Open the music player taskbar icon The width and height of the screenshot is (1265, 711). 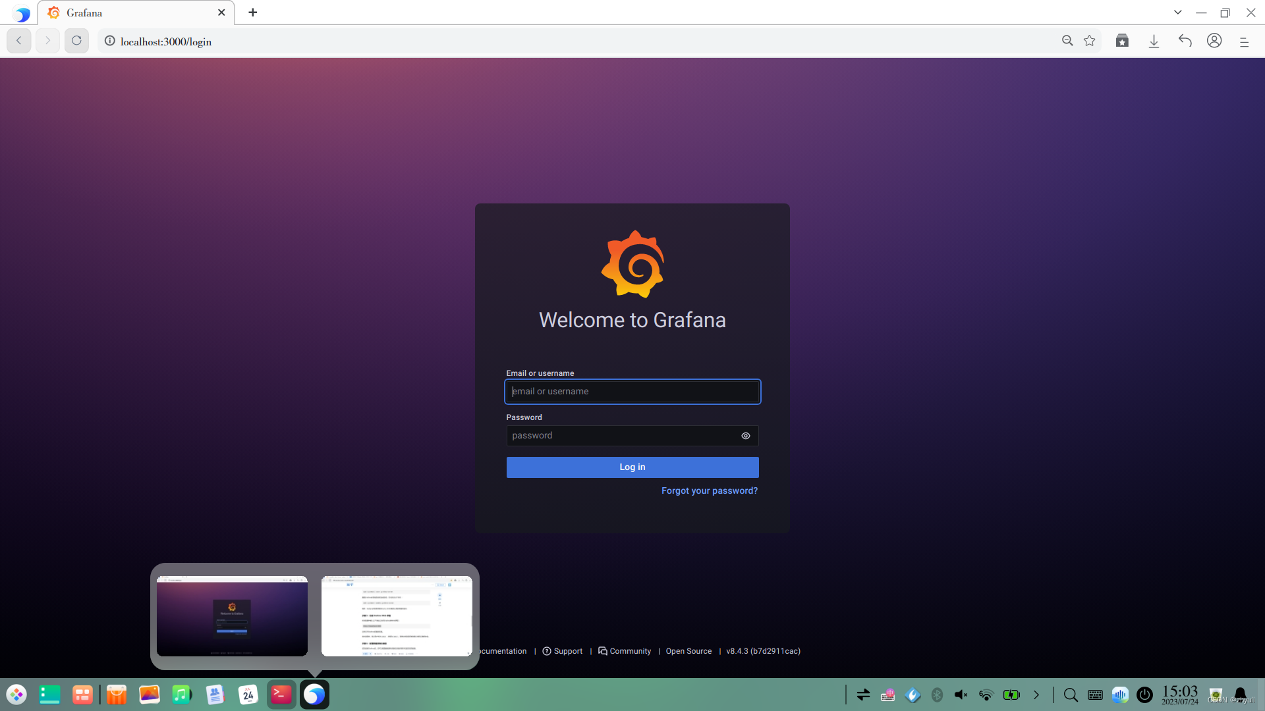point(182,695)
